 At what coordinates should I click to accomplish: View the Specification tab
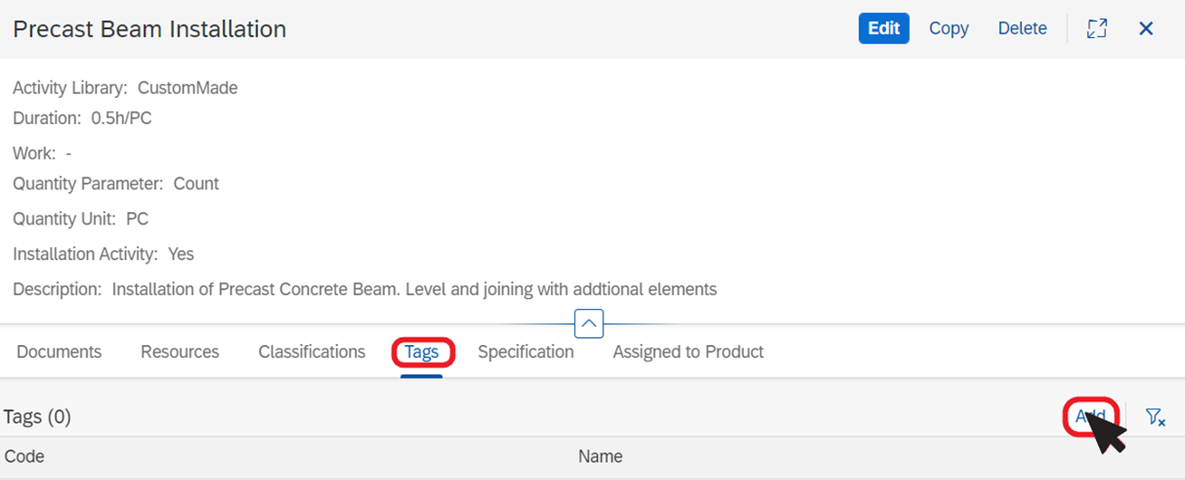click(525, 351)
